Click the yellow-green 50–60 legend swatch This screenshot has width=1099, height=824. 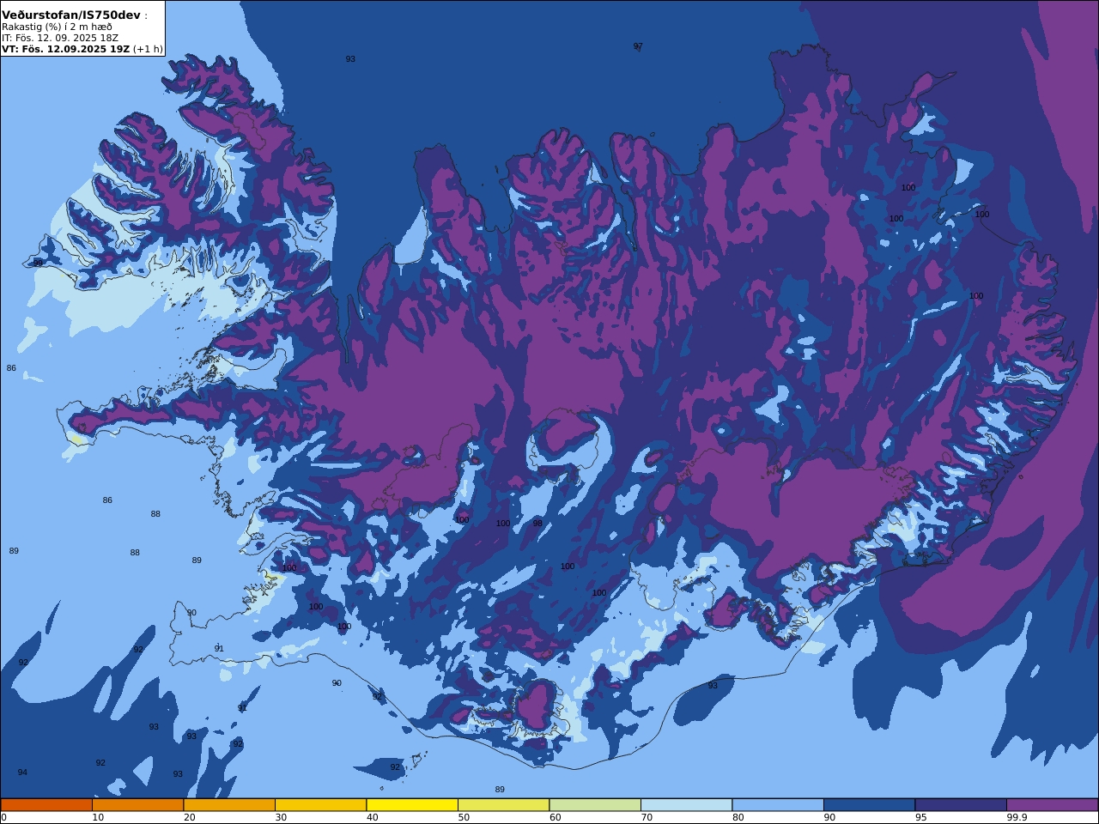tap(503, 805)
